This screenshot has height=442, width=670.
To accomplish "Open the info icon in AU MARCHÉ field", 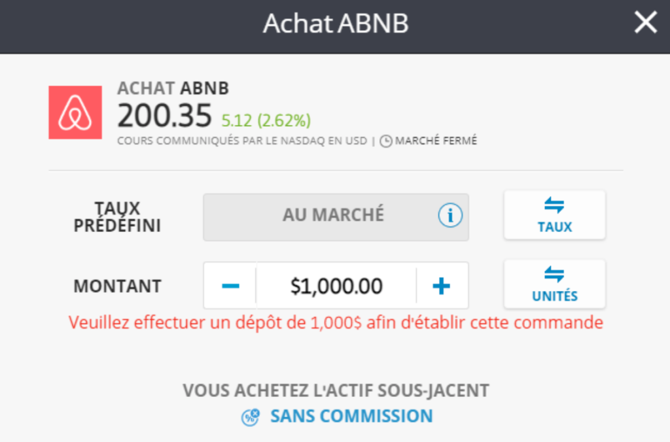I will tap(450, 215).
